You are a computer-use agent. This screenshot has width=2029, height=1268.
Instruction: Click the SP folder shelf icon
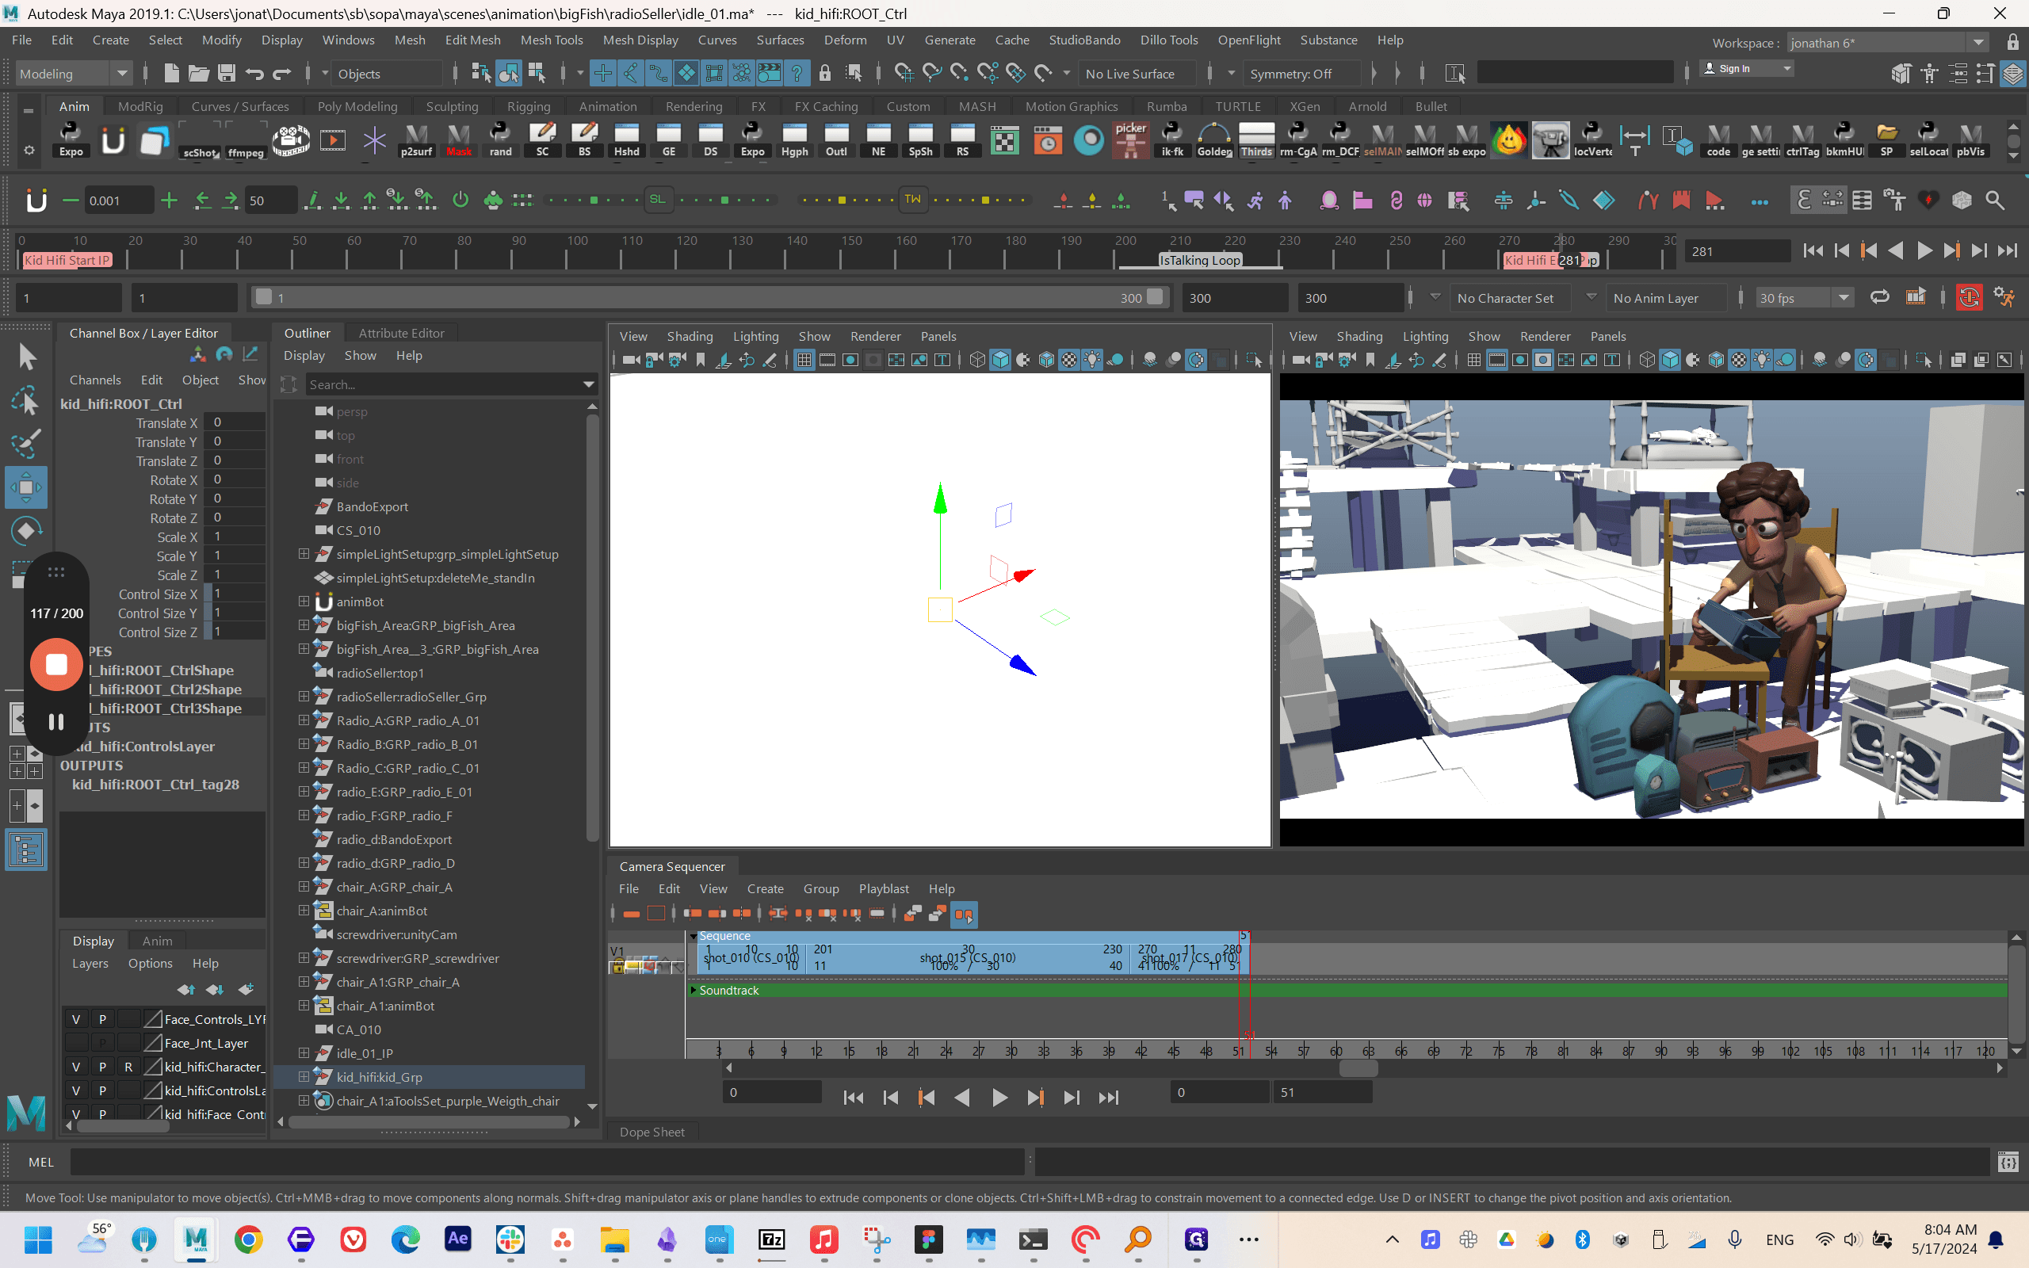coord(1886,140)
